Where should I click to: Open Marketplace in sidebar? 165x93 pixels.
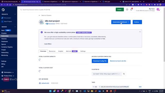point(8,72)
